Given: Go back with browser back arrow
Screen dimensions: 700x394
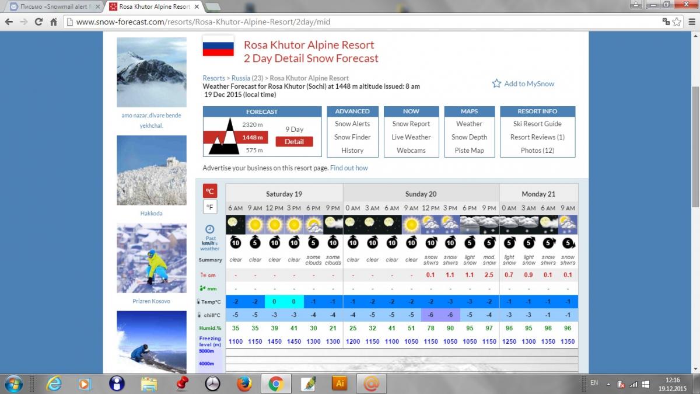Looking at the screenshot, I should (x=8, y=22).
